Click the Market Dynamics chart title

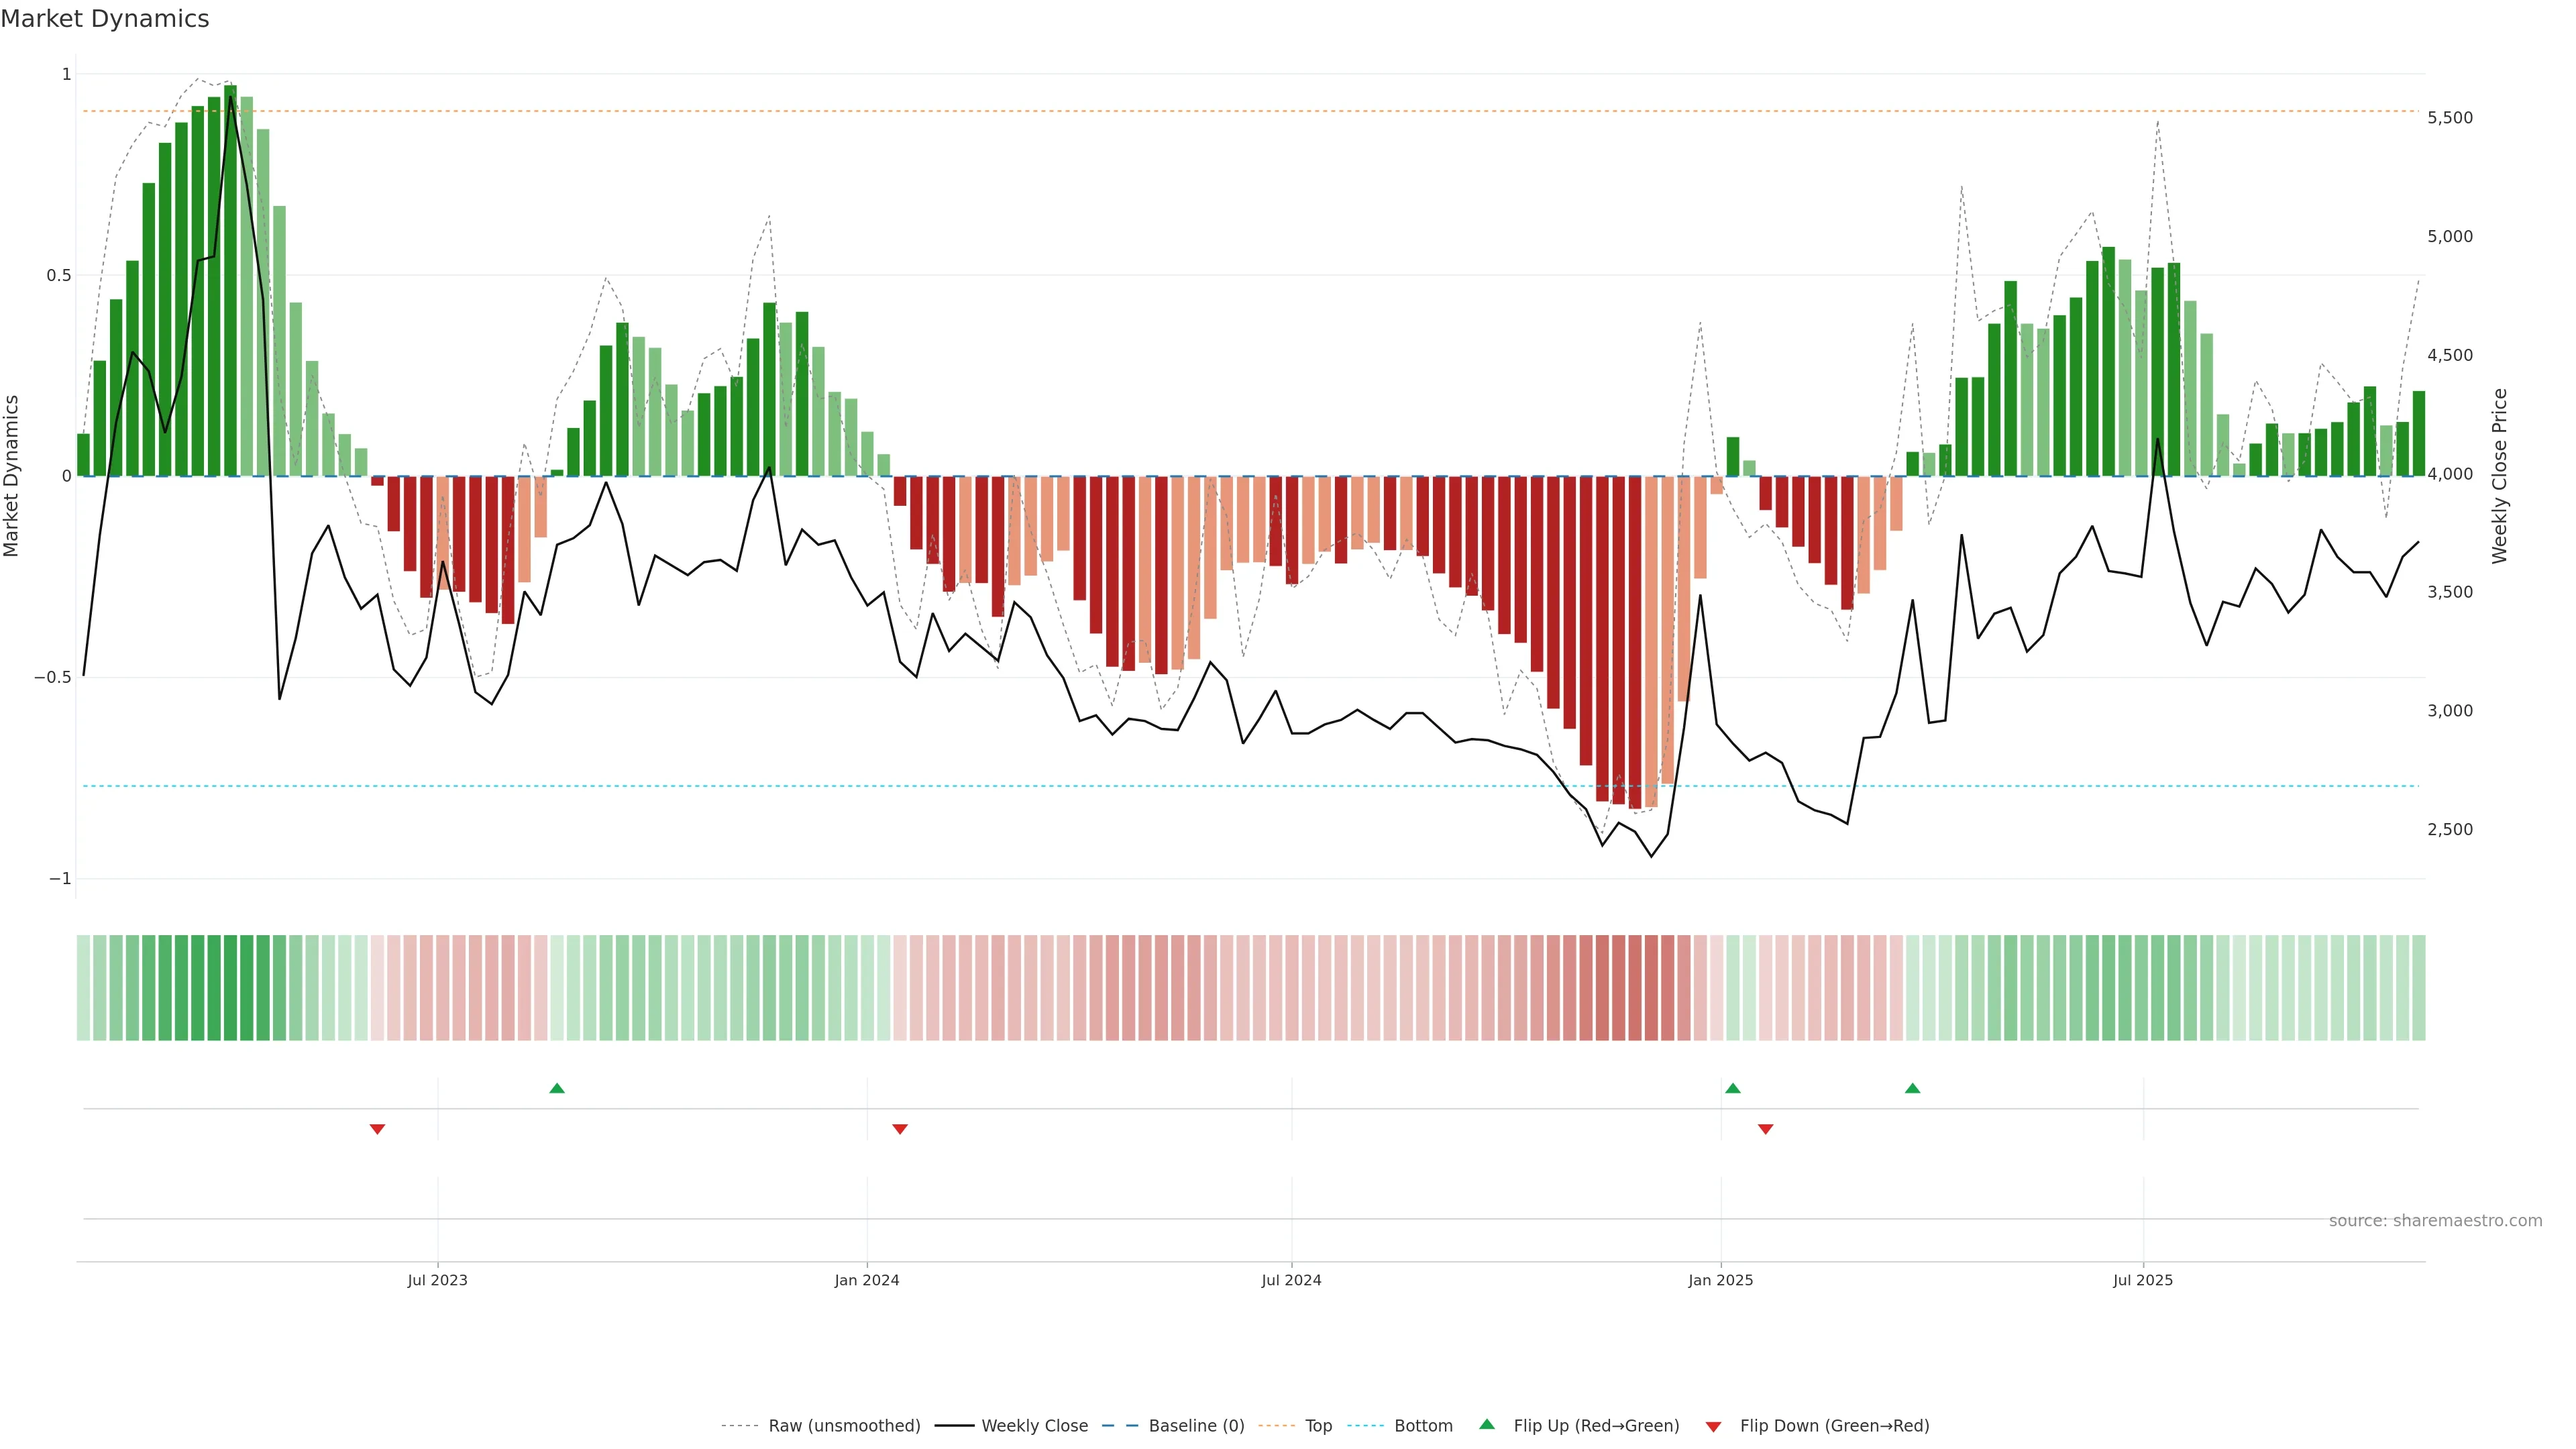105,19
